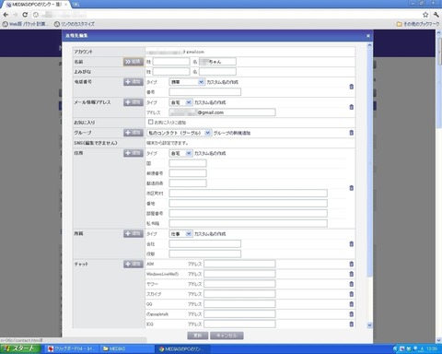
Task: Click the given name (名) field containing ちゃん
Action: pyautogui.click(x=217, y=62)
